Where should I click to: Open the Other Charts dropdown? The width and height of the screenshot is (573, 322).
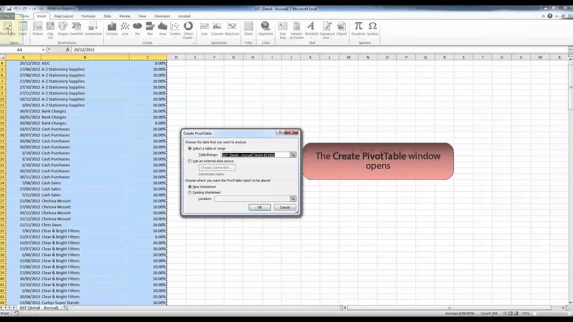[x=188, y=30]
